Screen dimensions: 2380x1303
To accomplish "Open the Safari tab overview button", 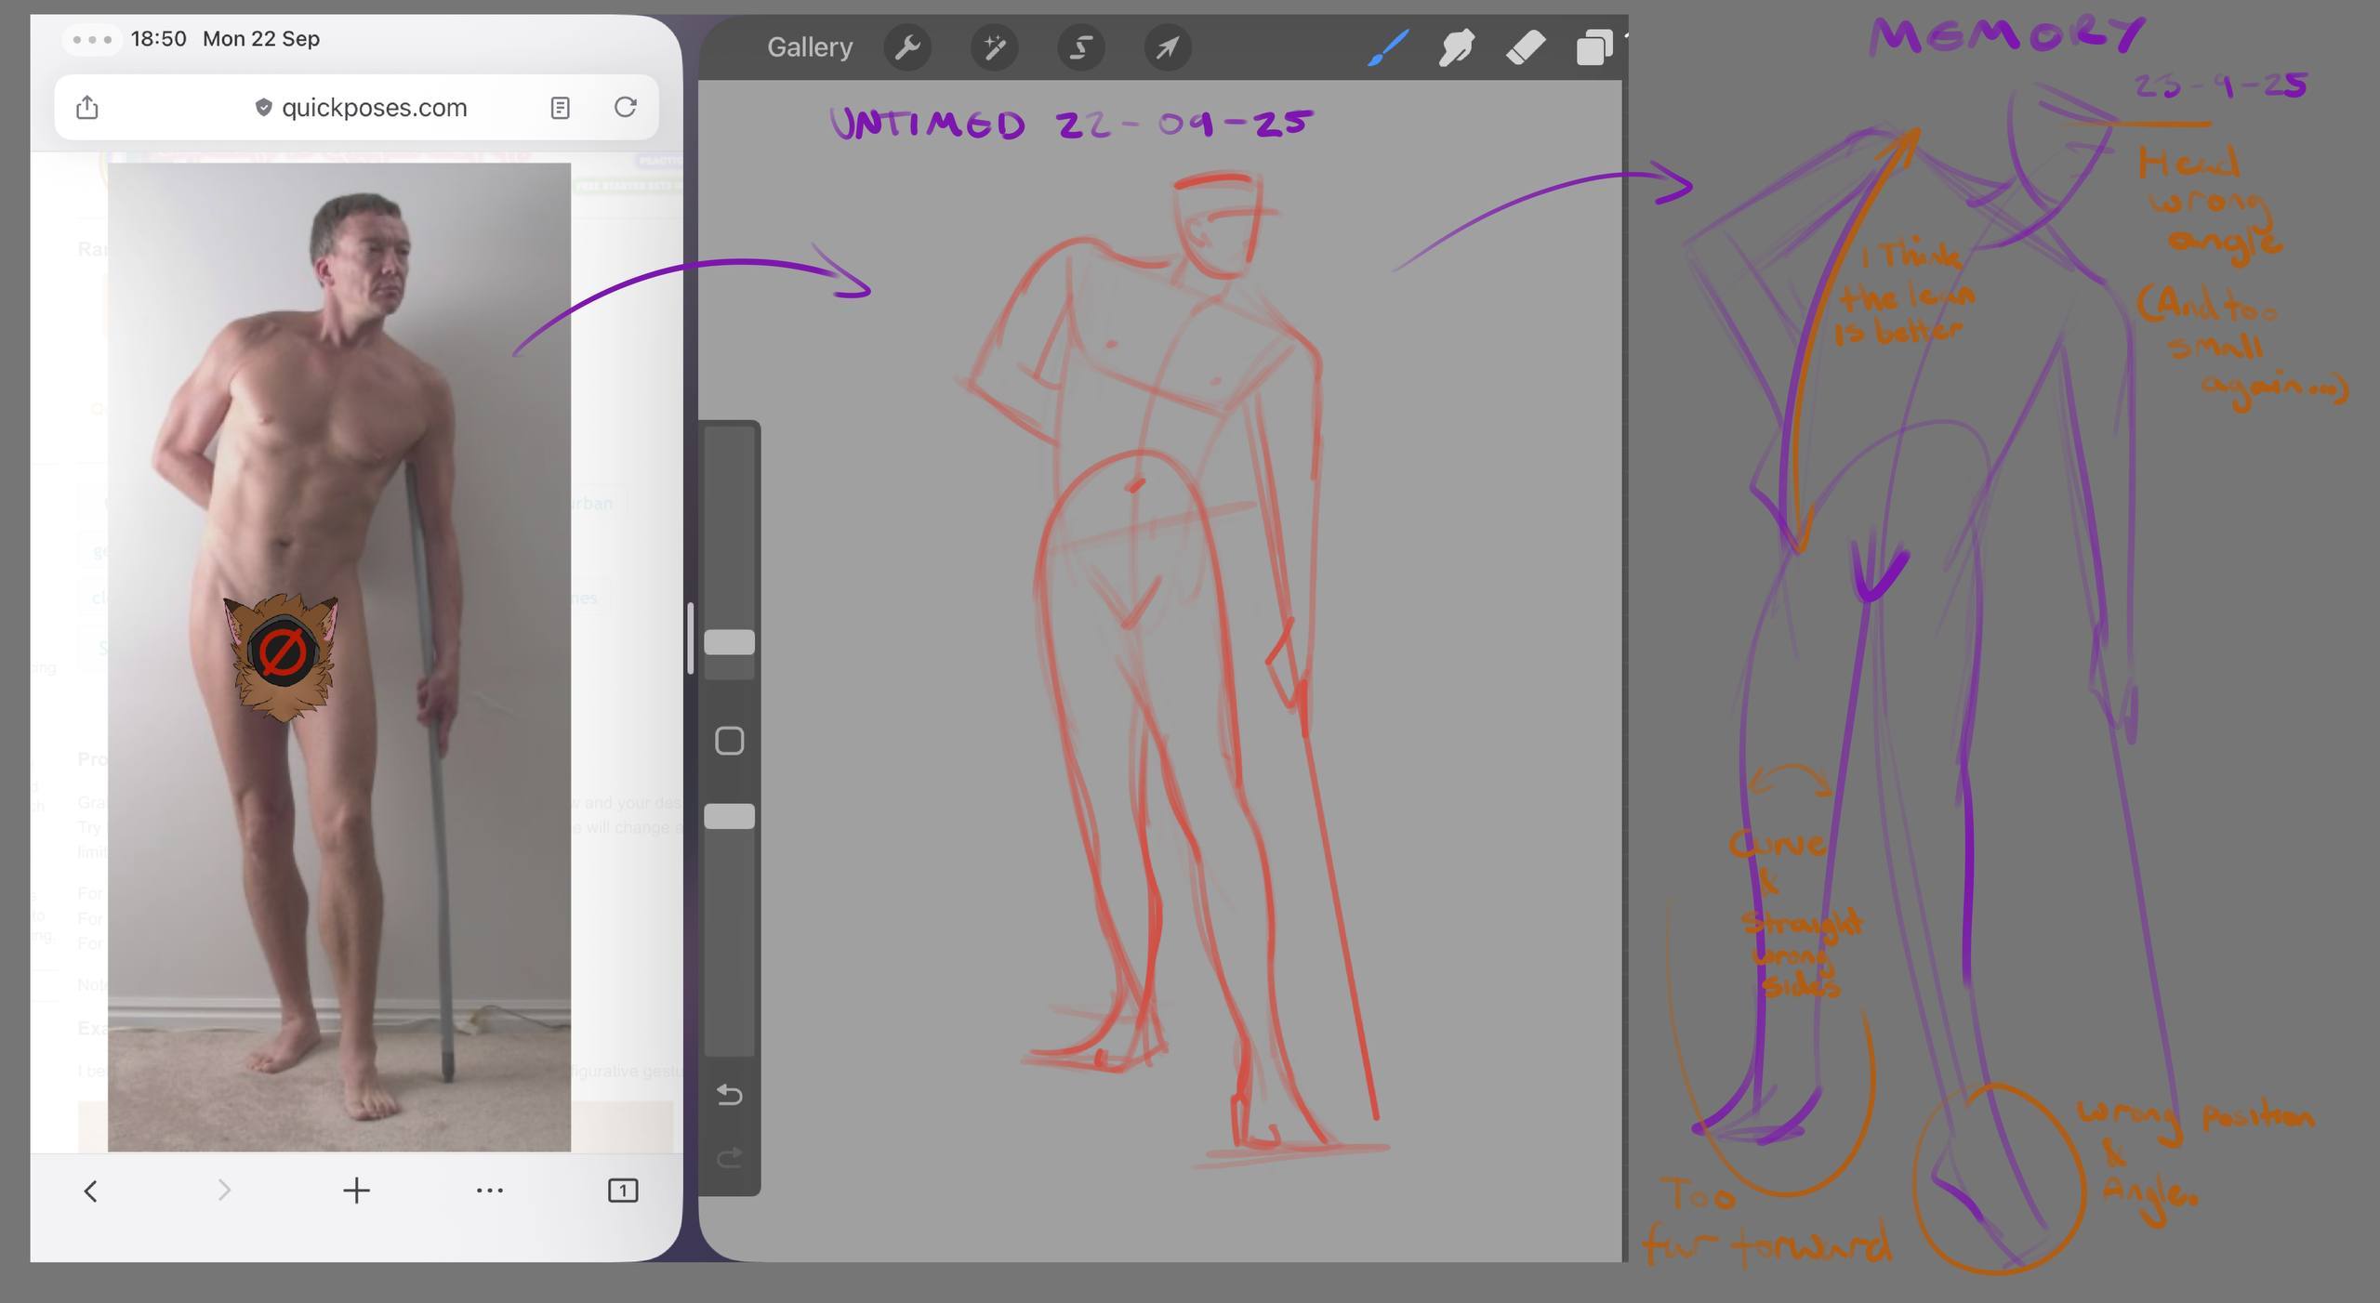I will (622, 1191).
